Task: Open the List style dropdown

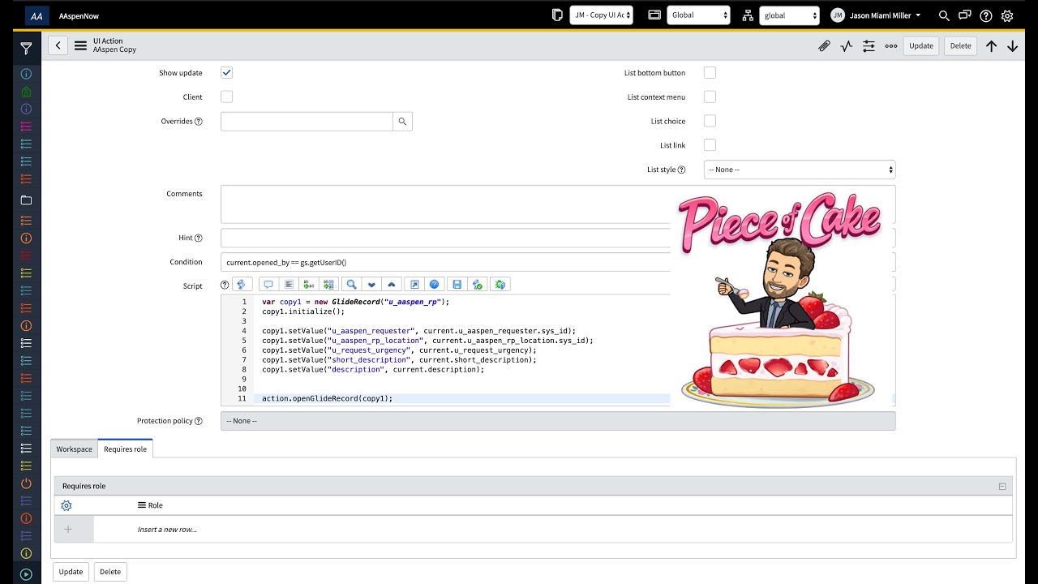Action: pos(799,169)
